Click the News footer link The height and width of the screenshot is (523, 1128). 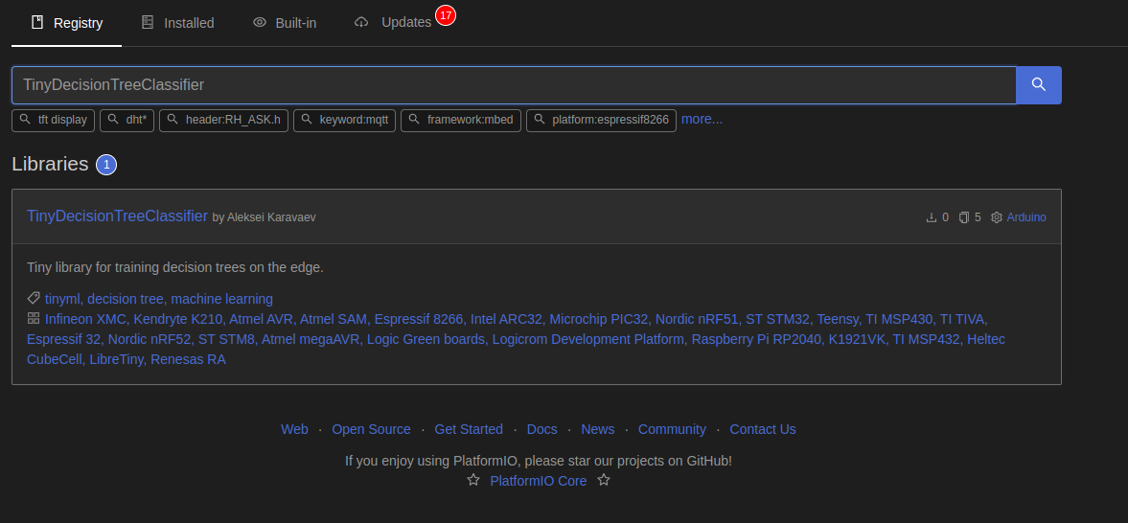coord(598,429)
